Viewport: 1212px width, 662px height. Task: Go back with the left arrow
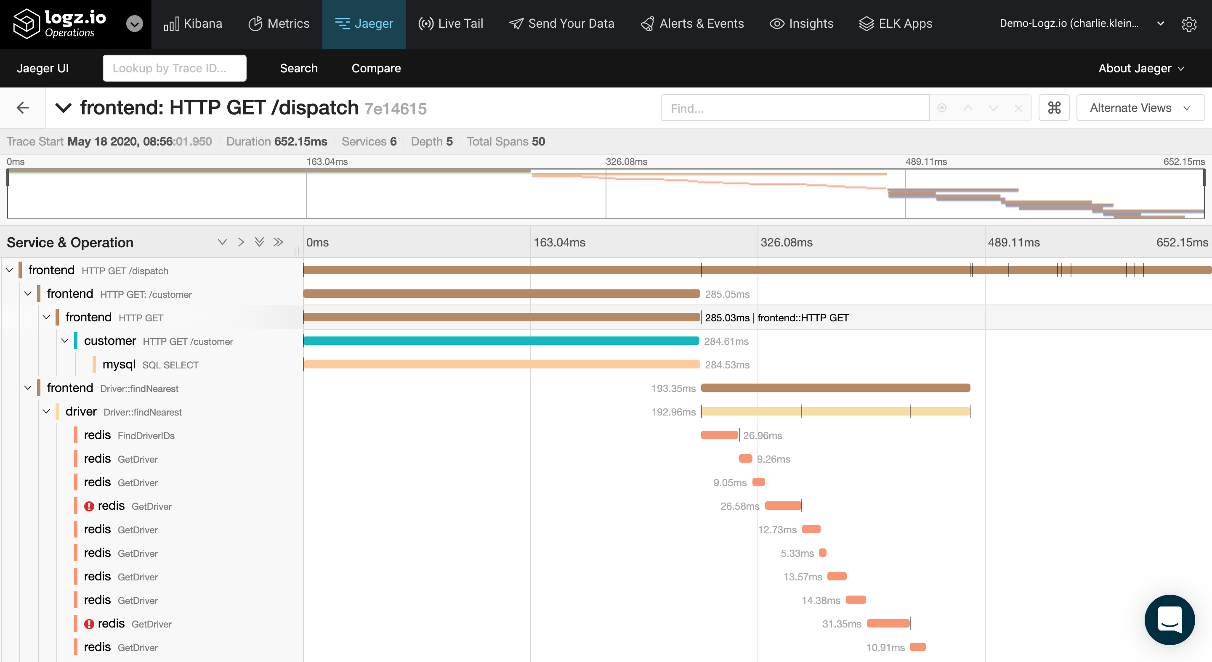(x=23, y=108)
